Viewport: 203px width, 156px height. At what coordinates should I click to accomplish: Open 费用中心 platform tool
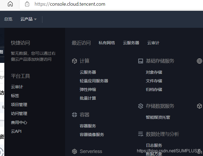[19, 123]
